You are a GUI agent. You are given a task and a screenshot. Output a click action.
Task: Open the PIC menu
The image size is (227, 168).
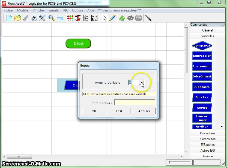(65, 10)
